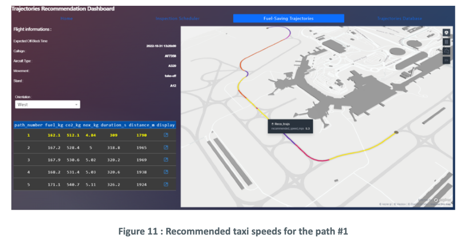The image size is (462, 239).
Task: Open path 3 display icon
Action: click(166, 160)
